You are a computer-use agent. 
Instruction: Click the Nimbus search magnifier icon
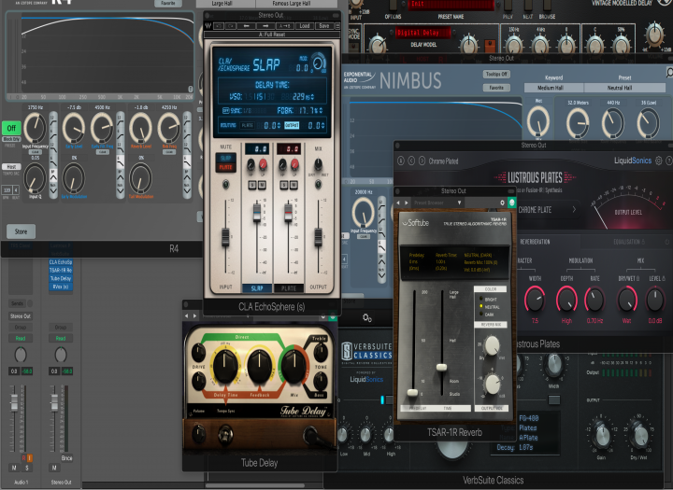coord(669,73)
